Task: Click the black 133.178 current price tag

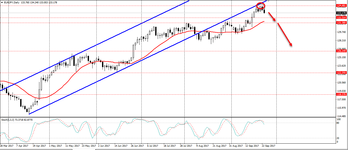Action: pyautogui.click(x=342, y=13)
